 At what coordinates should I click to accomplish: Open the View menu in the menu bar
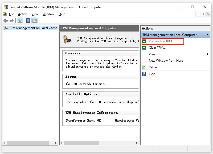point(35,14)
